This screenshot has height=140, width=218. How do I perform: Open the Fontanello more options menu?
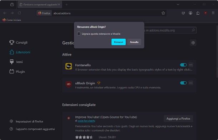coord(191,65)
